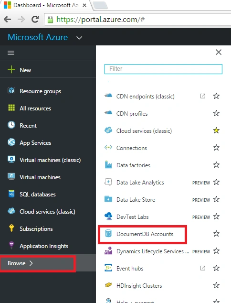Focus the Filter input field
This screenshot has width=231, height=303.
163,69
